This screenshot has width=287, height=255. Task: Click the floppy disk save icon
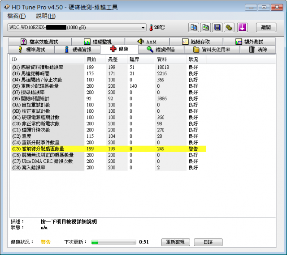pyautogui.click(x=217, y=28)
